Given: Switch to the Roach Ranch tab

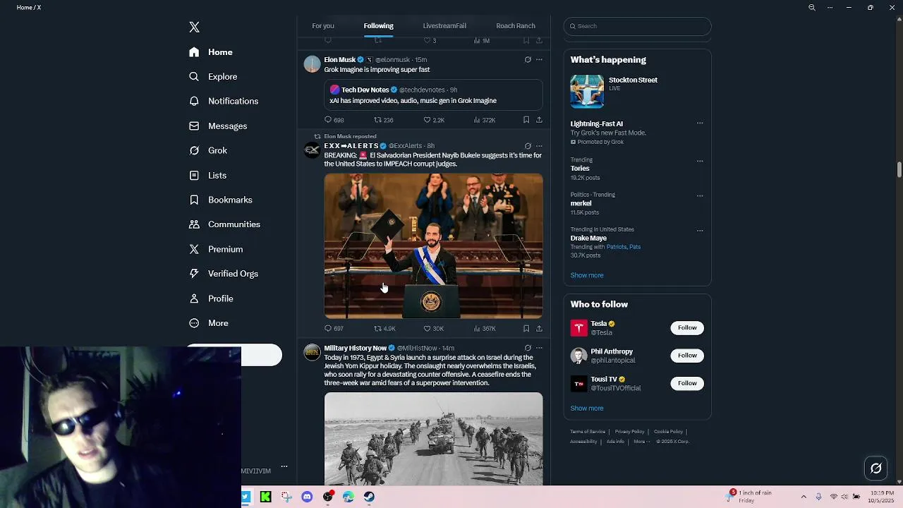Looking at the screenshot, I should [516, 26].
